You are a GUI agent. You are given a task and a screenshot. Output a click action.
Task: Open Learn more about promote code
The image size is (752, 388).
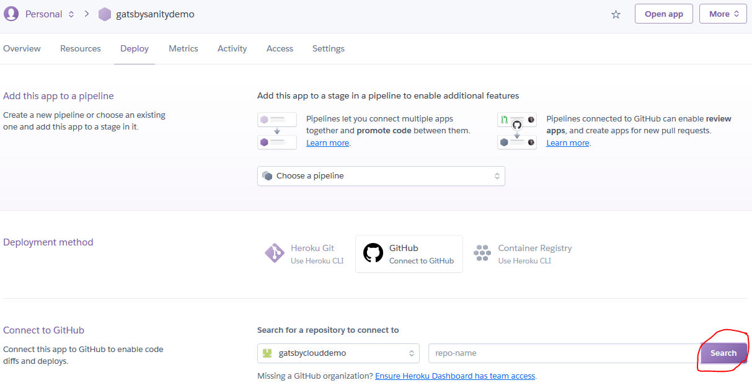327,143
